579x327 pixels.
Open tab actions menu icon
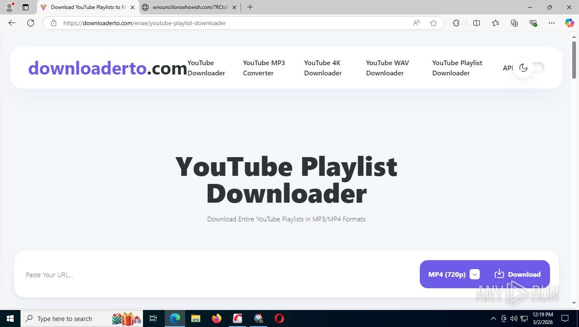[x=26, y=7]
